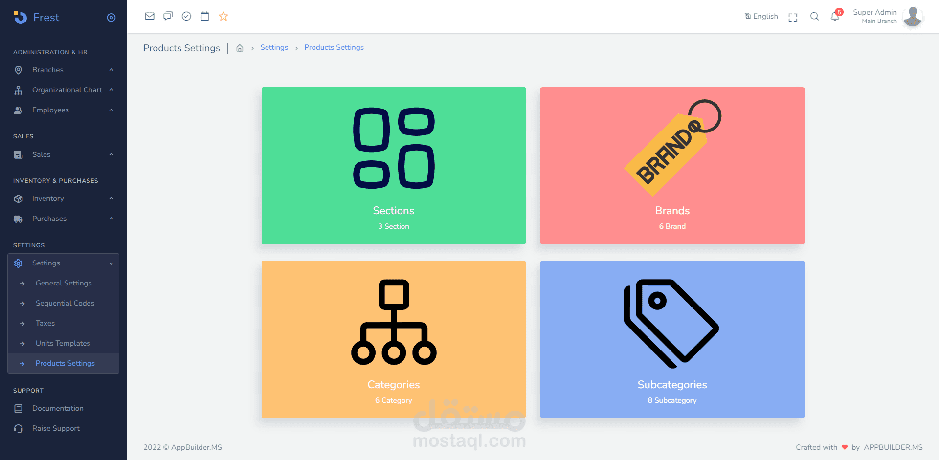Viewport: 939px width, 460px height.
Task: Expand the Organizational Chart chevron
Action: coord(112,90)
